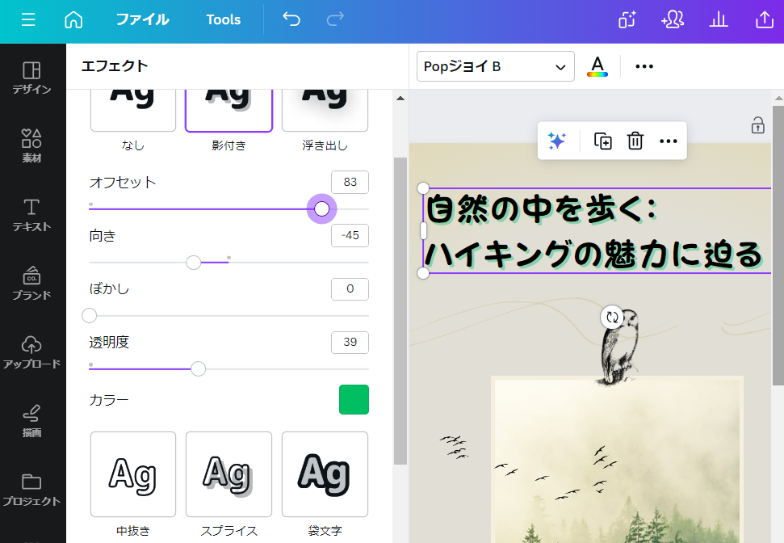Click the rotate handle near the owl
Image resolution: width=784 pixels, height=543 pixels.
point(612,317)
